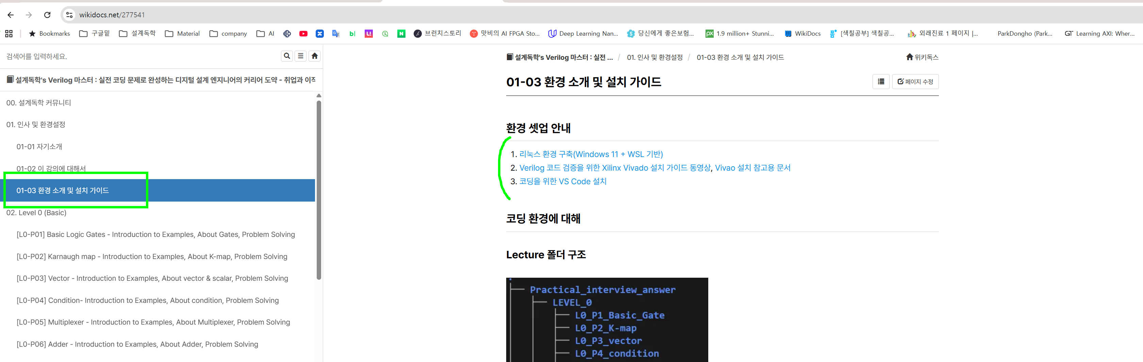Viewport: 1143px width, 362px height.
Task: Open the YouTube bookmark icon
Action: tap(303, 34)
